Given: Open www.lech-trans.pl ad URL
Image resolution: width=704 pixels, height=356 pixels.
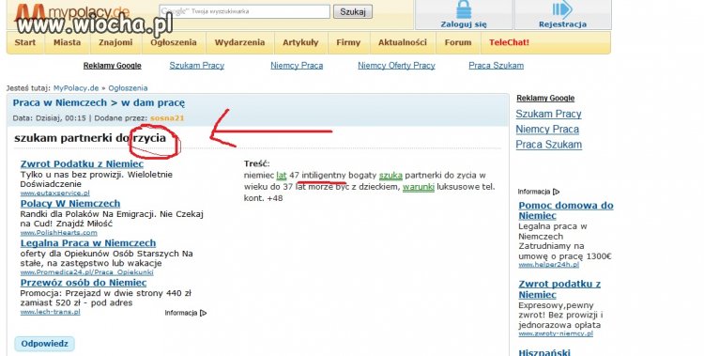Looking at the screenshot, I should [51, 312].
